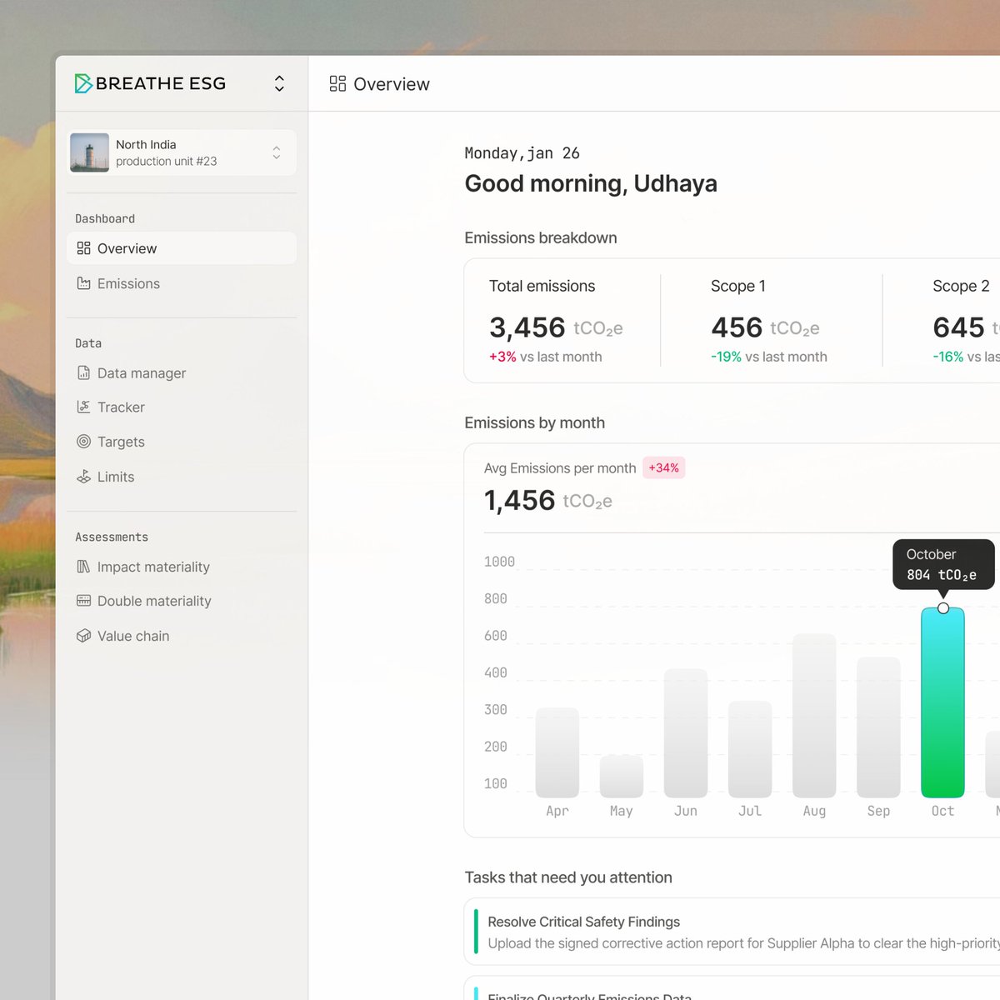Click the 1,456 tCO₂e average value
Viewport: 1000px width, 1000px height.
(x=548, y=500)
